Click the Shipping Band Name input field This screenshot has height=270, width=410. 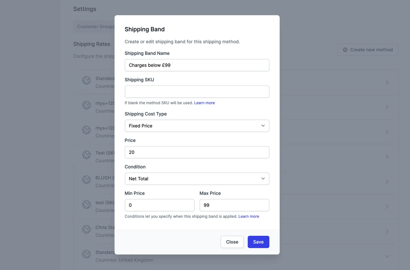pyautogui.click(x=197, y=65)
